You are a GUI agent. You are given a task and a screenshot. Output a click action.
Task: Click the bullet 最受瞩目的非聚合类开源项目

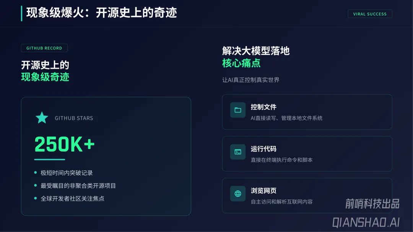(x=78, y=186)
